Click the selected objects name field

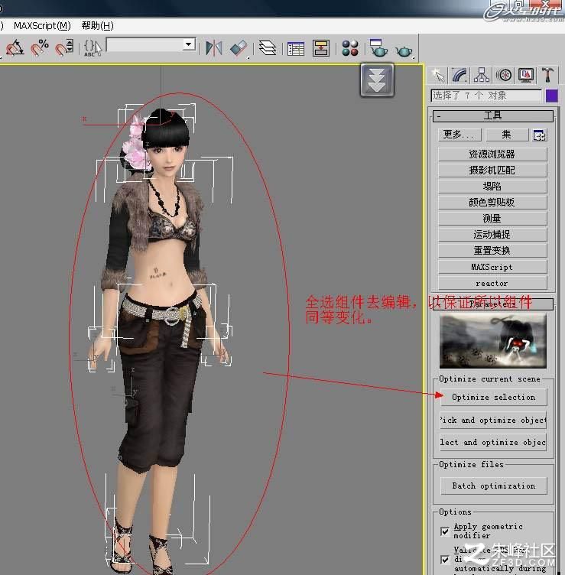click(485, 96)
